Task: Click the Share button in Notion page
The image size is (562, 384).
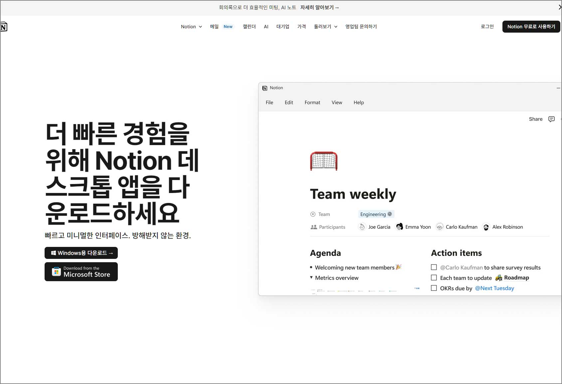Action: coord(536,119)
